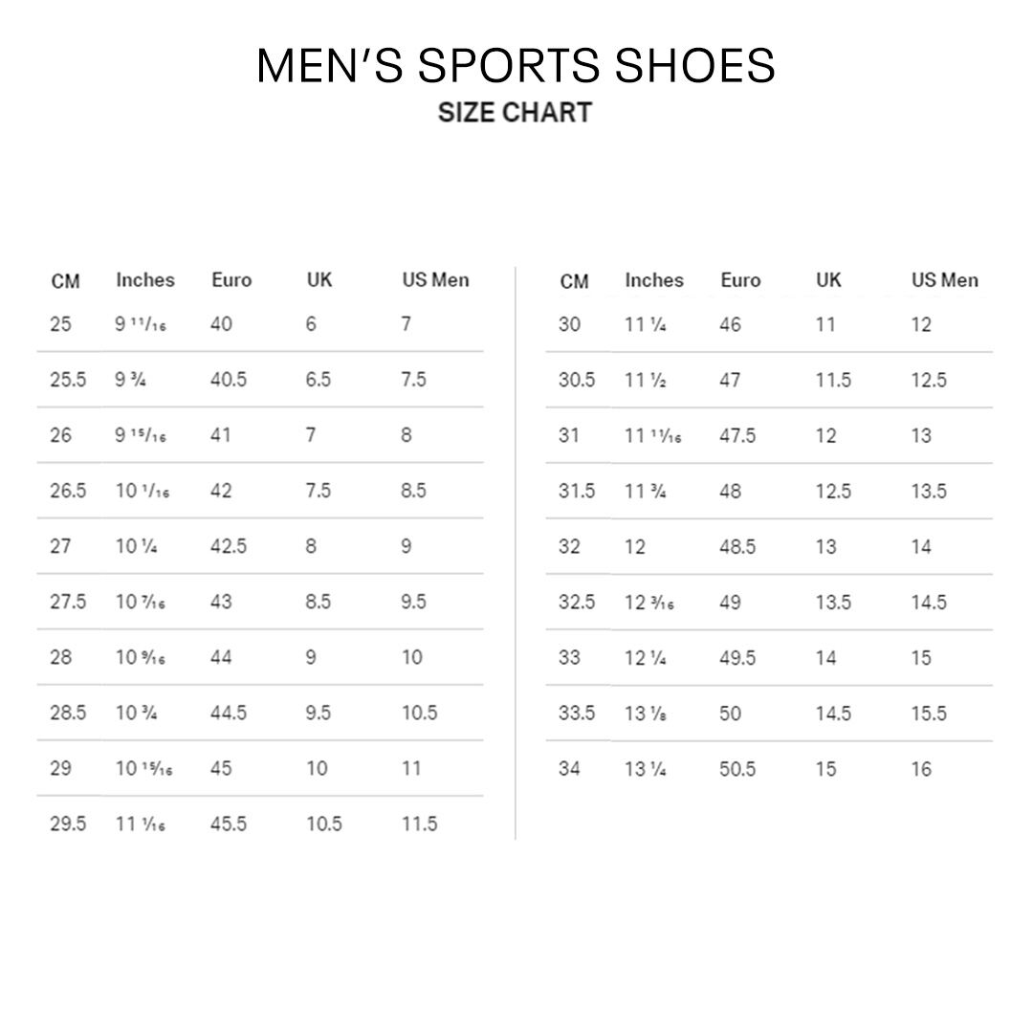Viewport: 1033px width, 1033px height.
Task: Click the Euro 45.5 cell
Action: click(229, 824)
